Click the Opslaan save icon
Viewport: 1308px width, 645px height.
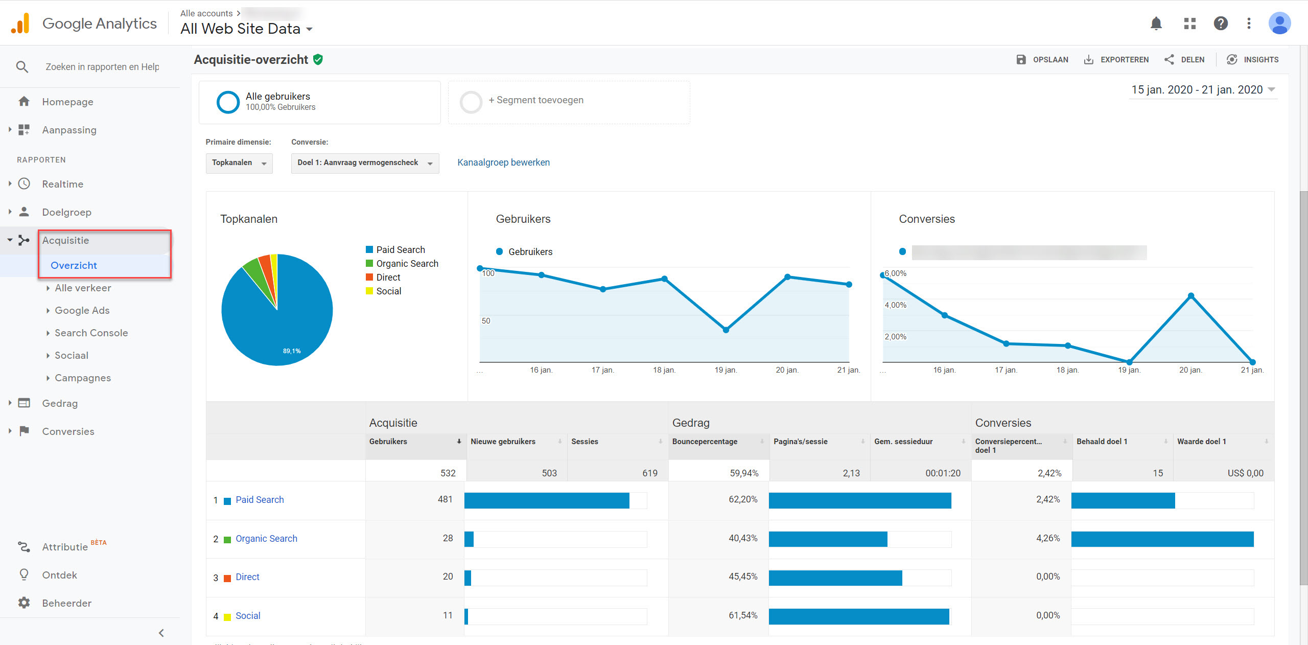point(1021,60)
